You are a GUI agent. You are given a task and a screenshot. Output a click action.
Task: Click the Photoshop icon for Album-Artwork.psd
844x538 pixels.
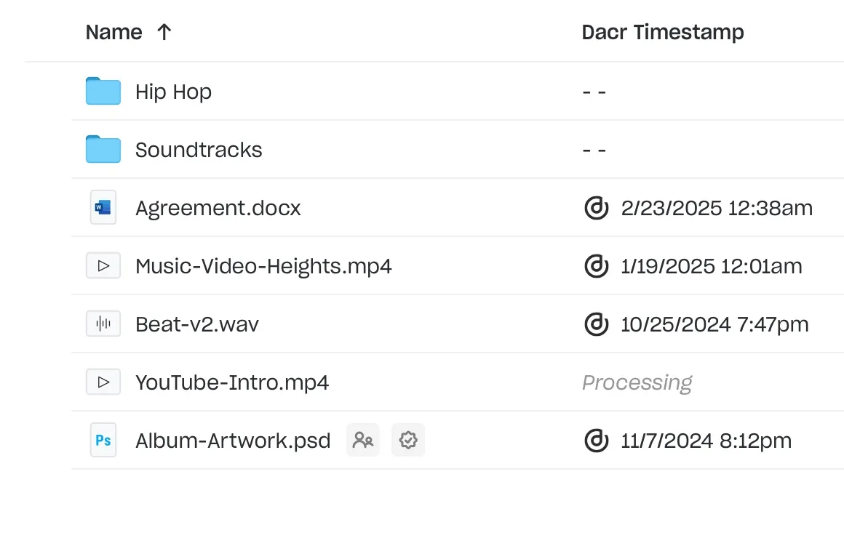coord(103,441)
